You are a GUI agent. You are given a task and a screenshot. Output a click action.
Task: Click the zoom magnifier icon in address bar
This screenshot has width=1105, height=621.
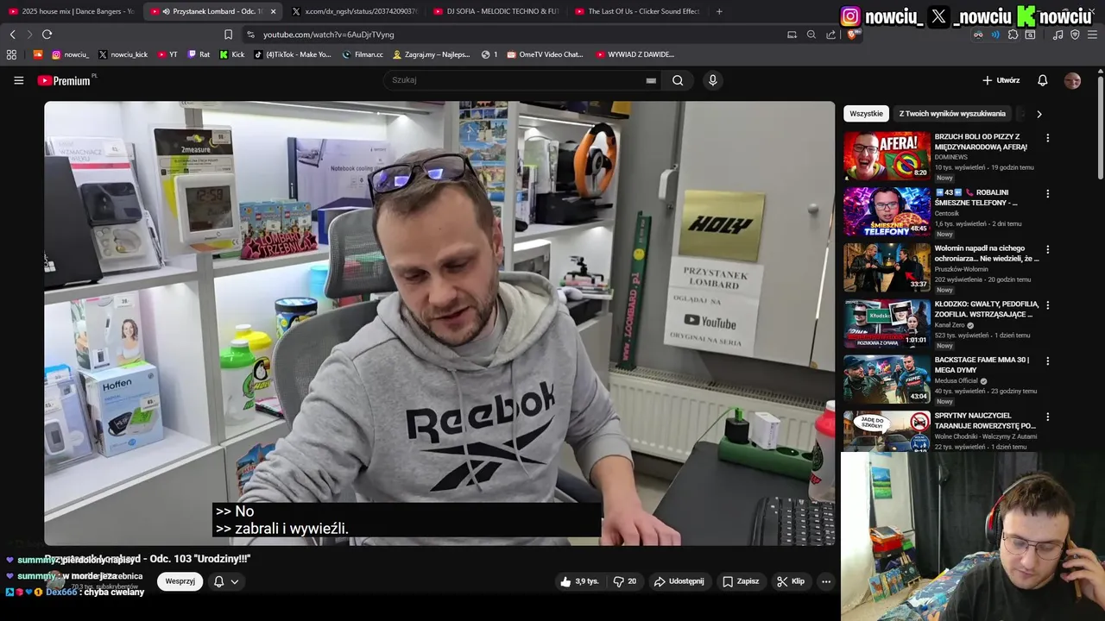pos(811,34)
